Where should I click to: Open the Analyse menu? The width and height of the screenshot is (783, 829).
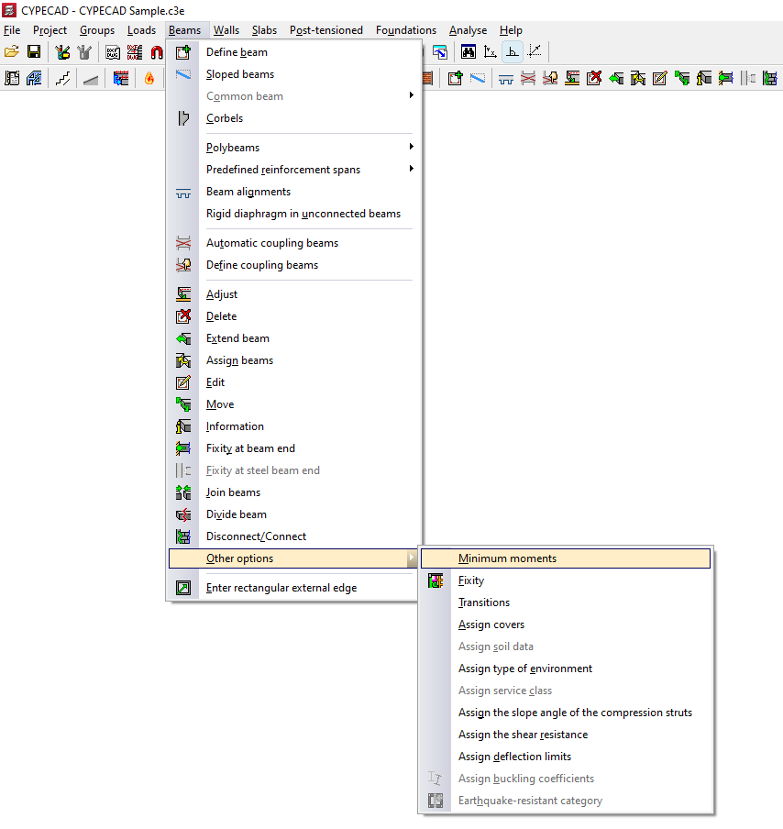click(x=468, y=30)
